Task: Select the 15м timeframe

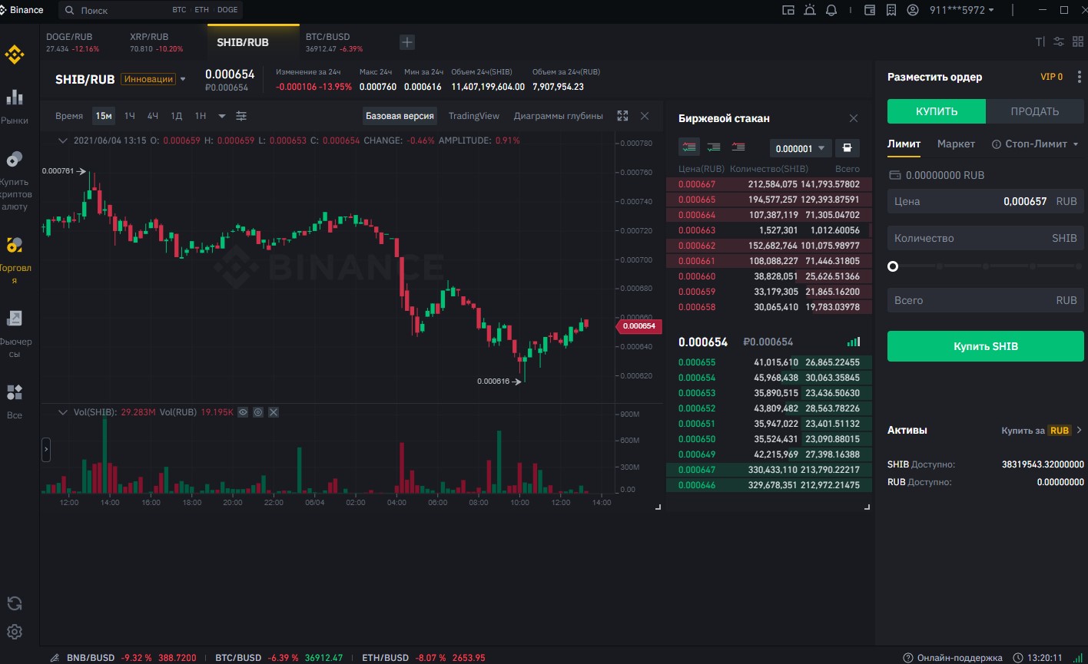Action: pyautogui.click(x=104, y=116)
